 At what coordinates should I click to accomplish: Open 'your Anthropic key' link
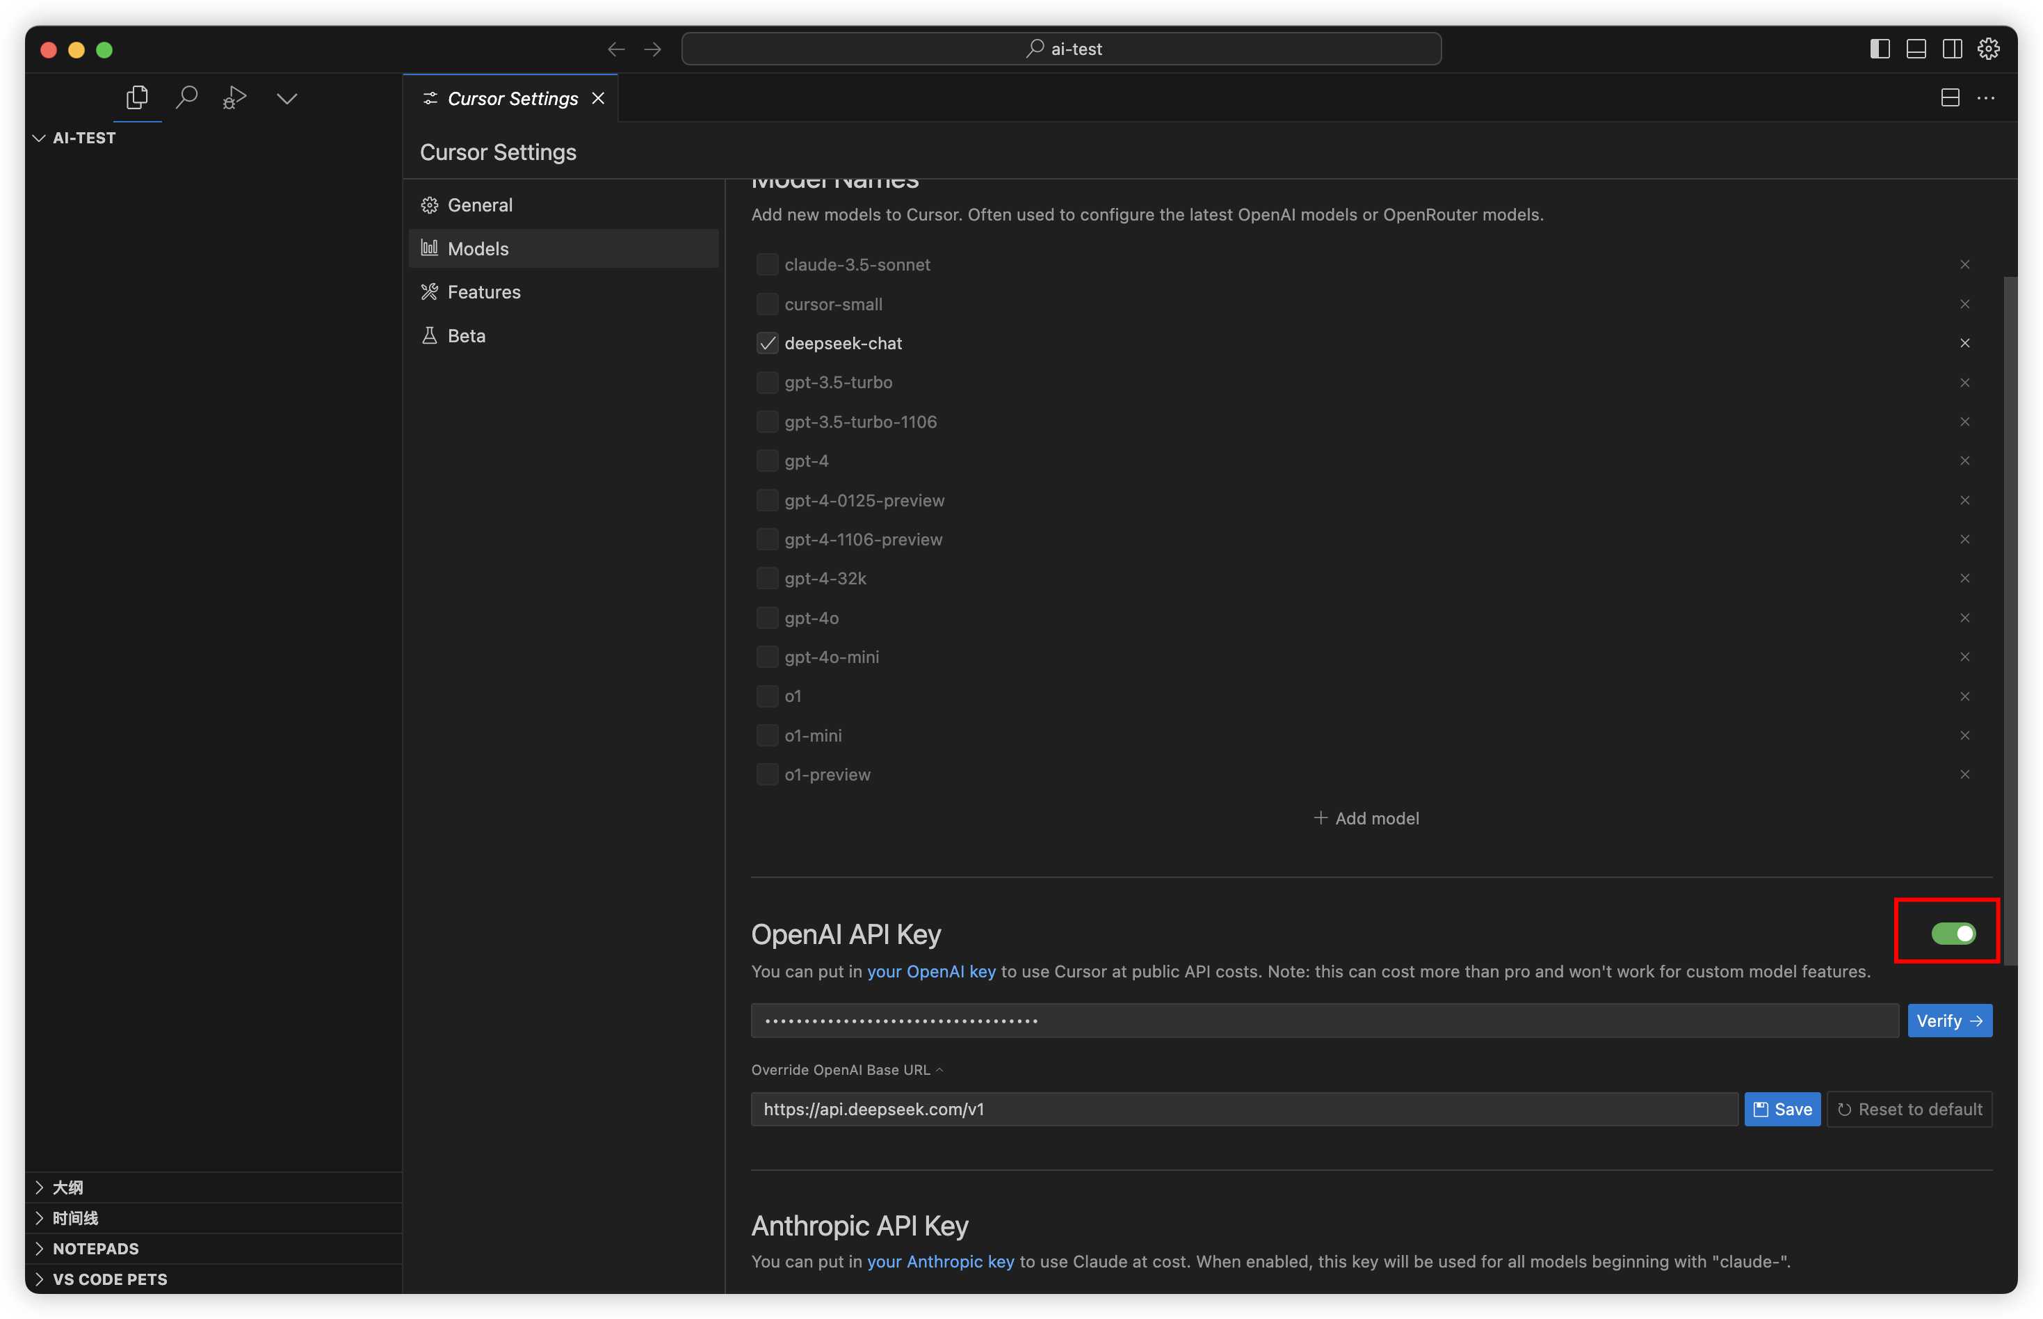pos(939,1263)
